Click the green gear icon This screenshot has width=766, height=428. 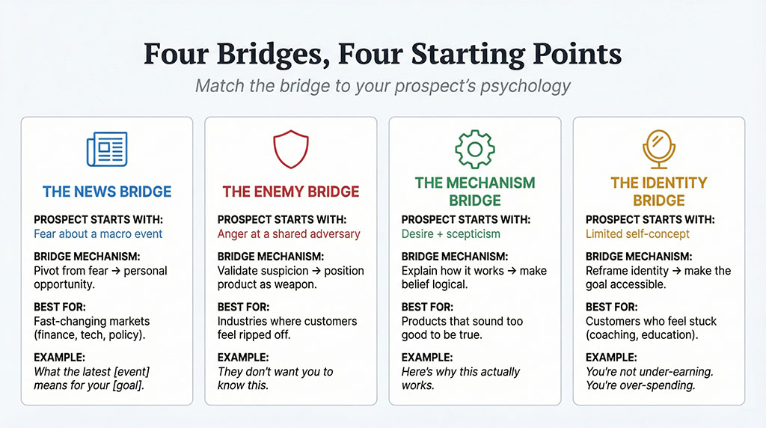tap(474, 148)
